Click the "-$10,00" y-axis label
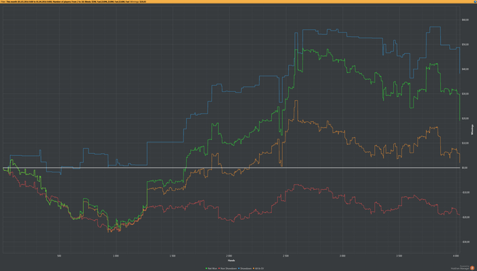 point(465,192)
